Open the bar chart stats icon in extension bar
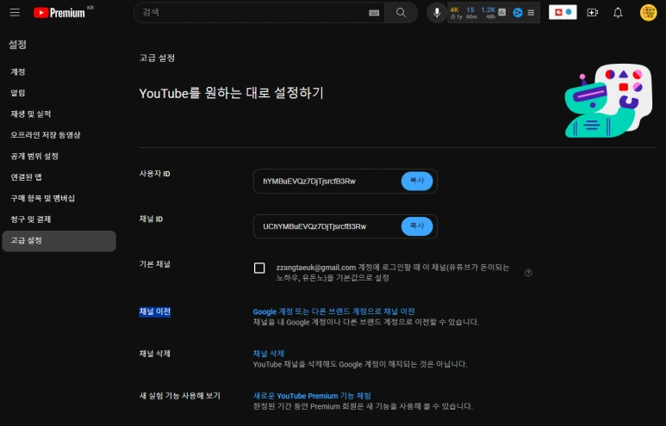 coord(502,12)
